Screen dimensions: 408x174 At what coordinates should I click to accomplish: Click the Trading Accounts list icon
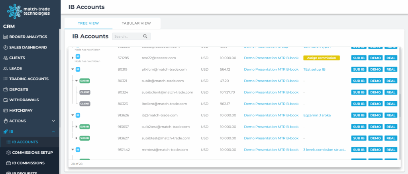point(6,79)
